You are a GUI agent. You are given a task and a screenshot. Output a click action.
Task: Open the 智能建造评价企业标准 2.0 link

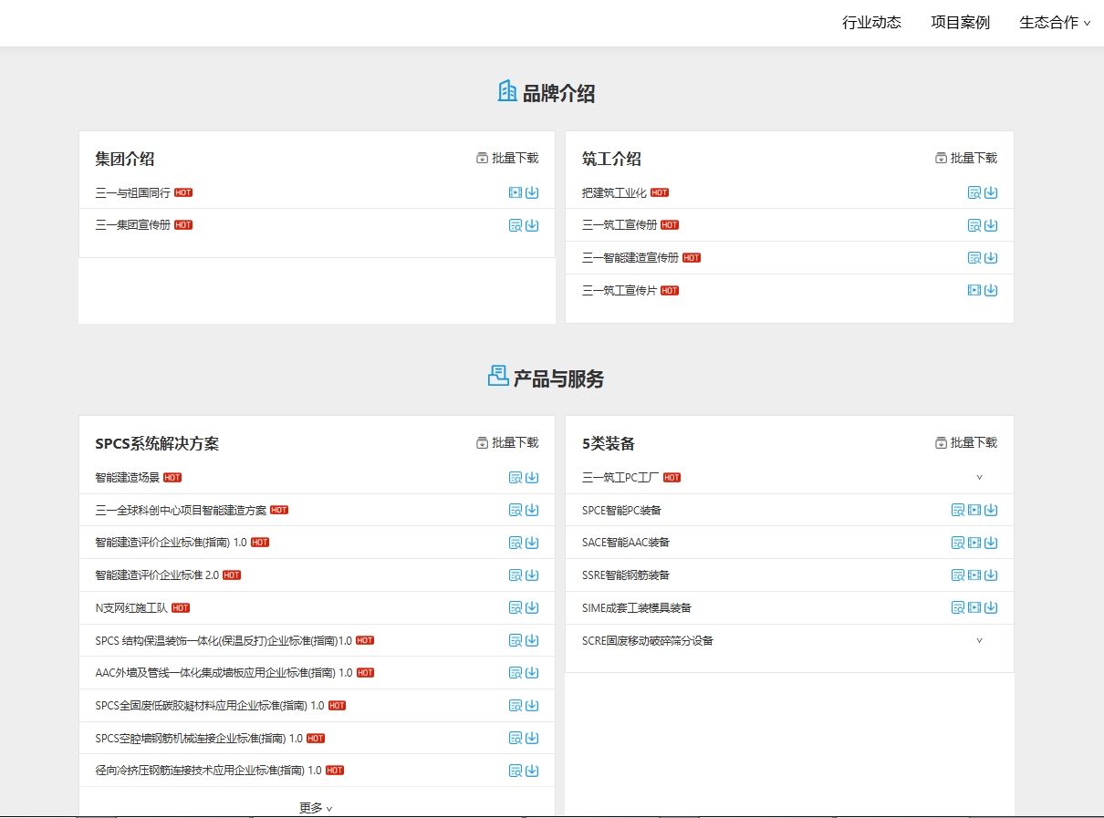[157, 575]
